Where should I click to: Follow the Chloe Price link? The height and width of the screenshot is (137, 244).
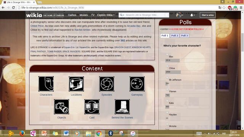(x=37, y=26)
